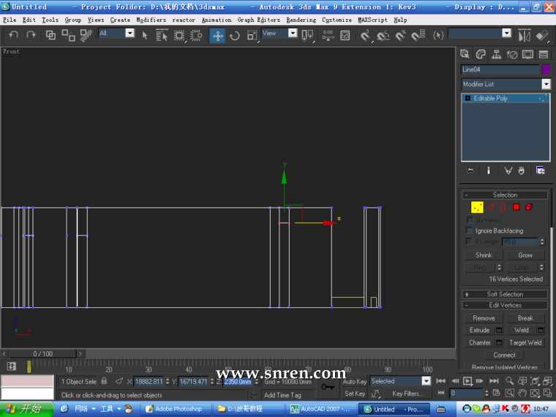Activate the Select and Move tool

(x=217, y=35)
